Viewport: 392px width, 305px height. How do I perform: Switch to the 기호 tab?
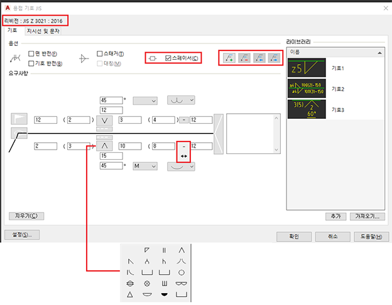click(x=13, y=30)
